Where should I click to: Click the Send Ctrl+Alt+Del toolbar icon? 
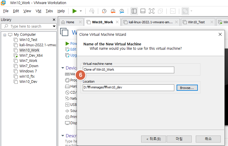92,11
